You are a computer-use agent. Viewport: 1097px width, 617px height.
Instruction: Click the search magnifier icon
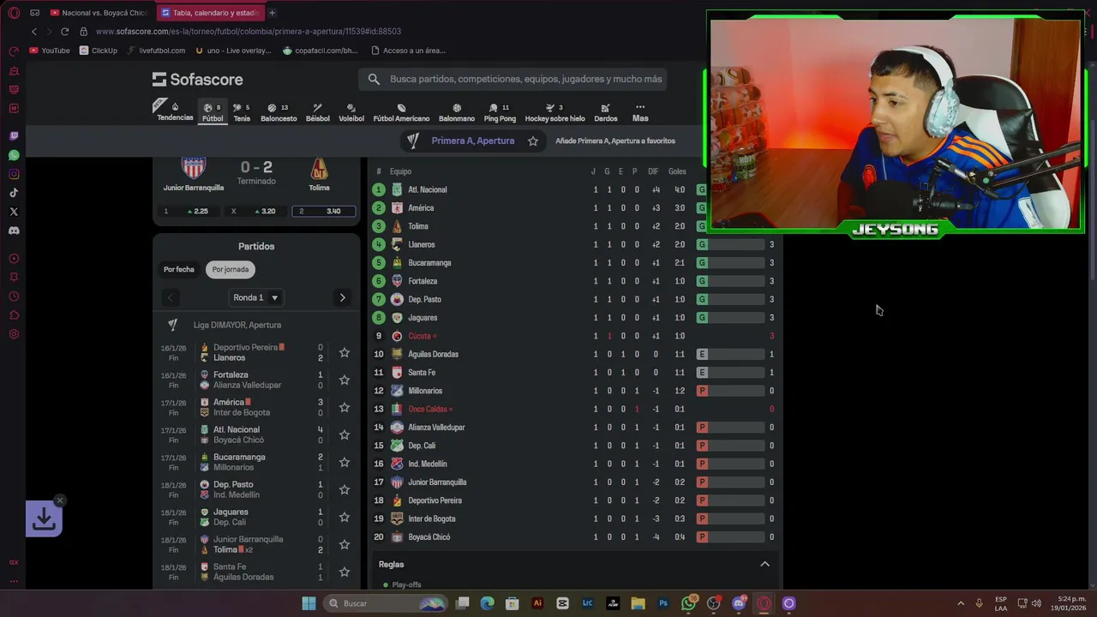(374, 79)
